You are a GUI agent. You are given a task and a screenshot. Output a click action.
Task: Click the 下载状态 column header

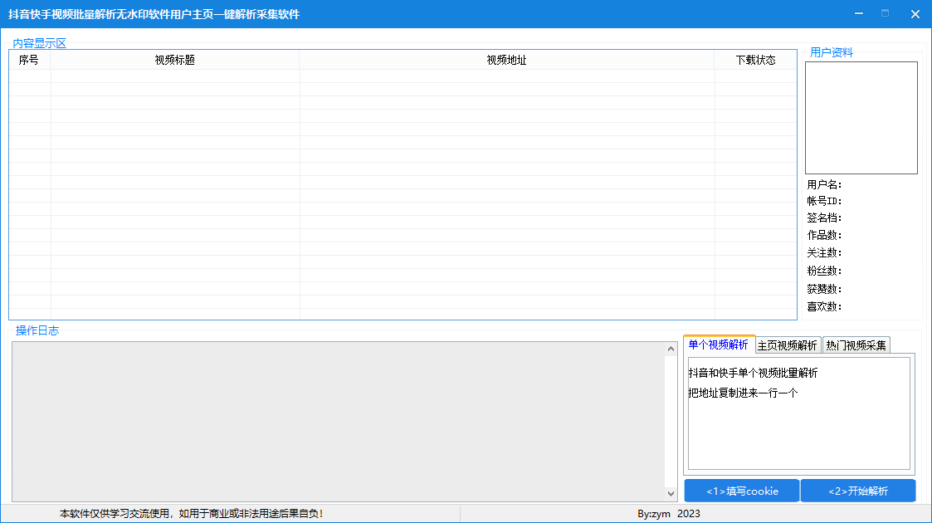[755, 60]
